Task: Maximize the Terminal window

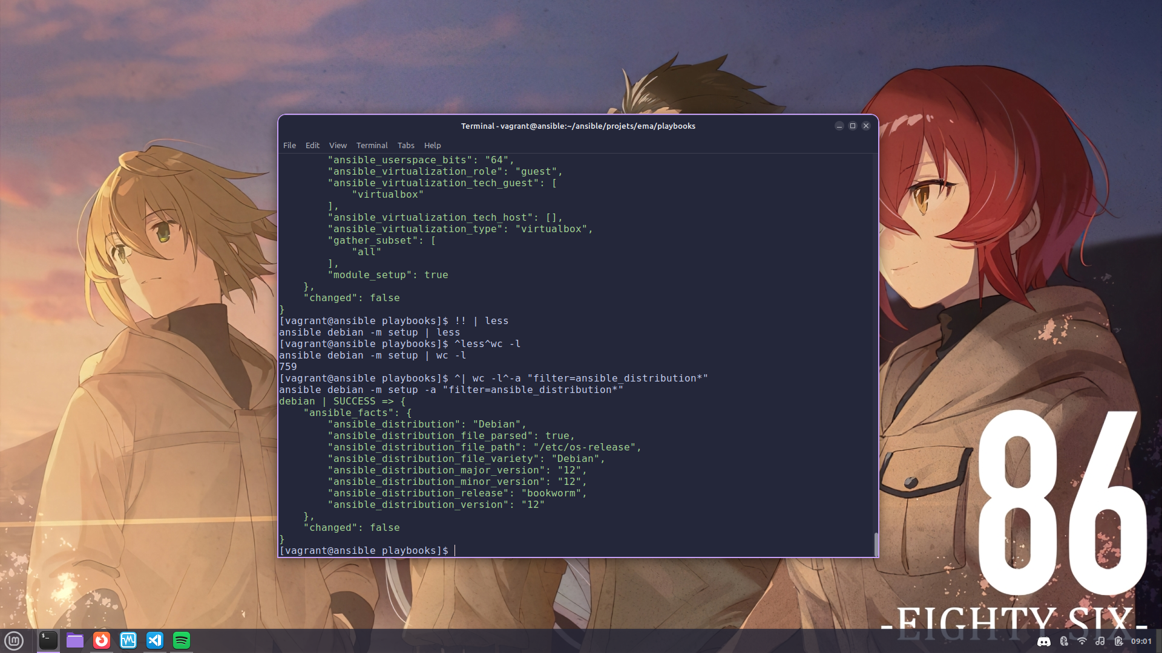Action: (x=853, y=126)
